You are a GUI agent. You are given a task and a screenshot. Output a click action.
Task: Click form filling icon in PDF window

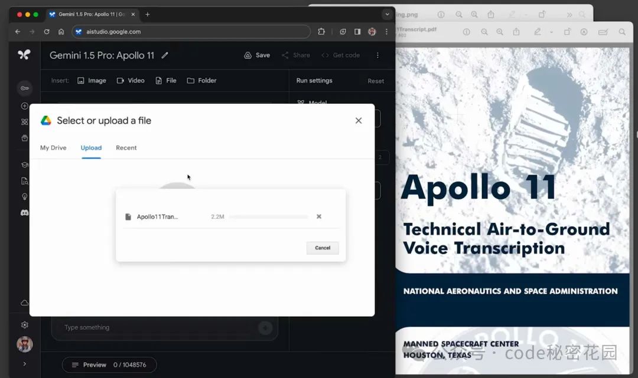coord(603,32)
